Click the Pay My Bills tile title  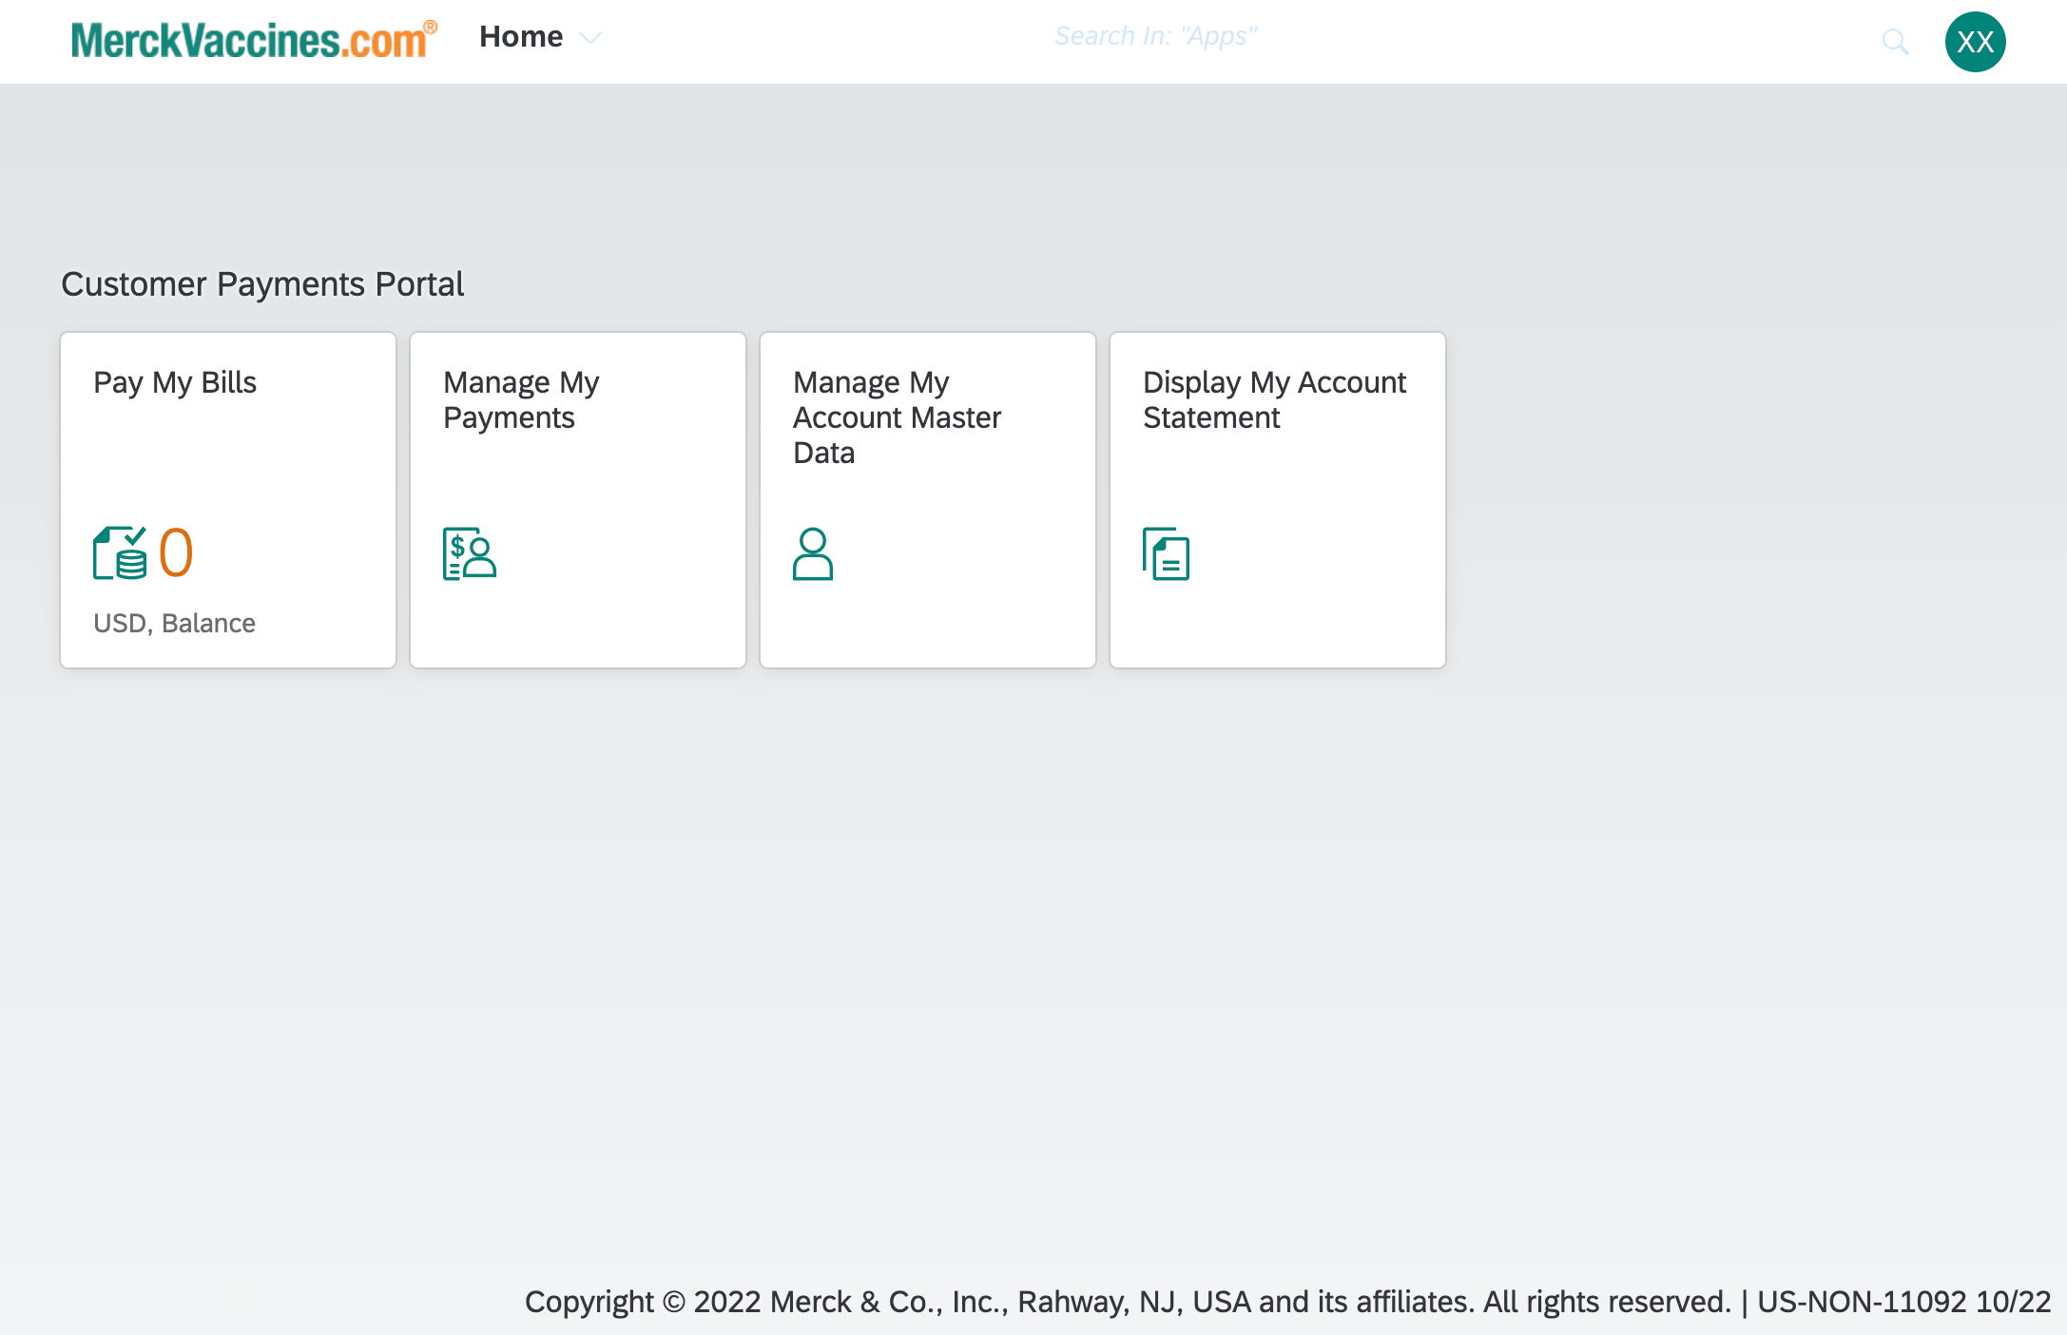click(x=175, y=382)
